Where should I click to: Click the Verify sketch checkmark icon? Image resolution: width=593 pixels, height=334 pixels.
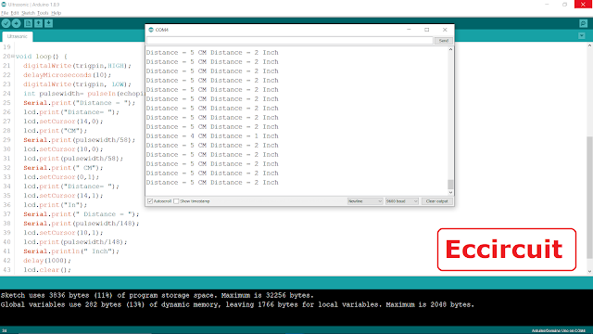(6, 23)
